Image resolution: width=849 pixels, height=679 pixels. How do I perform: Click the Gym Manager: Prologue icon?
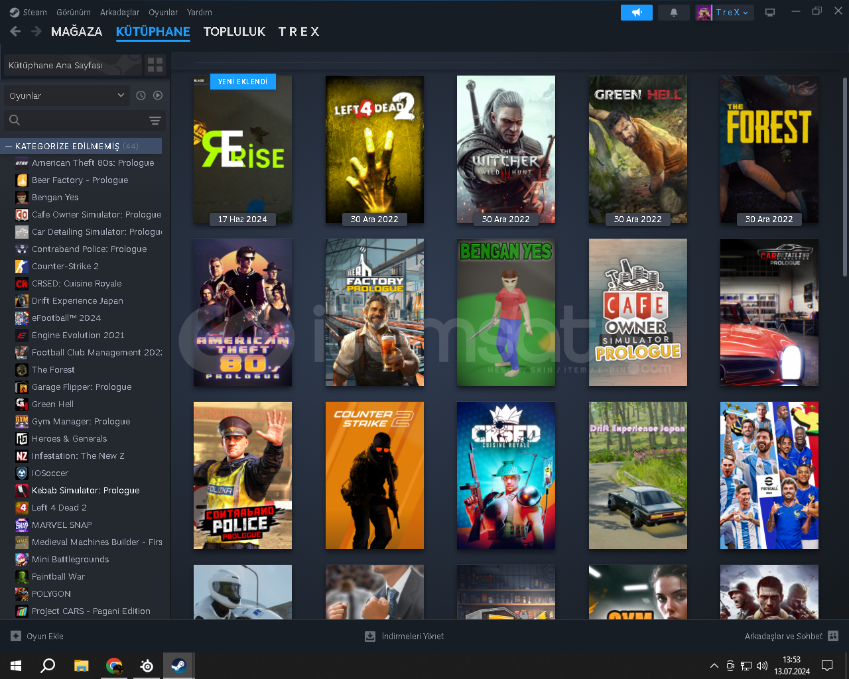tap(22, 422)
